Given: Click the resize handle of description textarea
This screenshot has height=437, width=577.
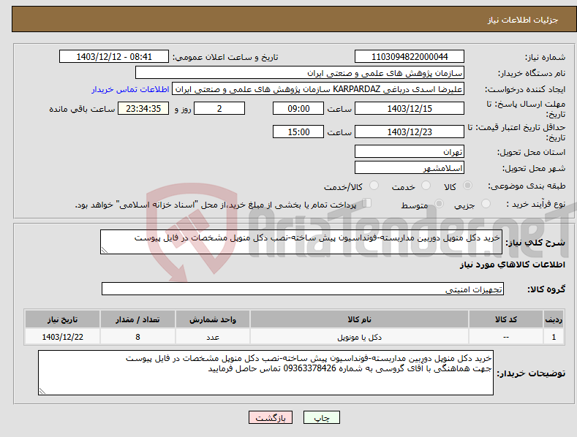Looking at the screenshot, I should pyautogui.click(x=105, y=250).
